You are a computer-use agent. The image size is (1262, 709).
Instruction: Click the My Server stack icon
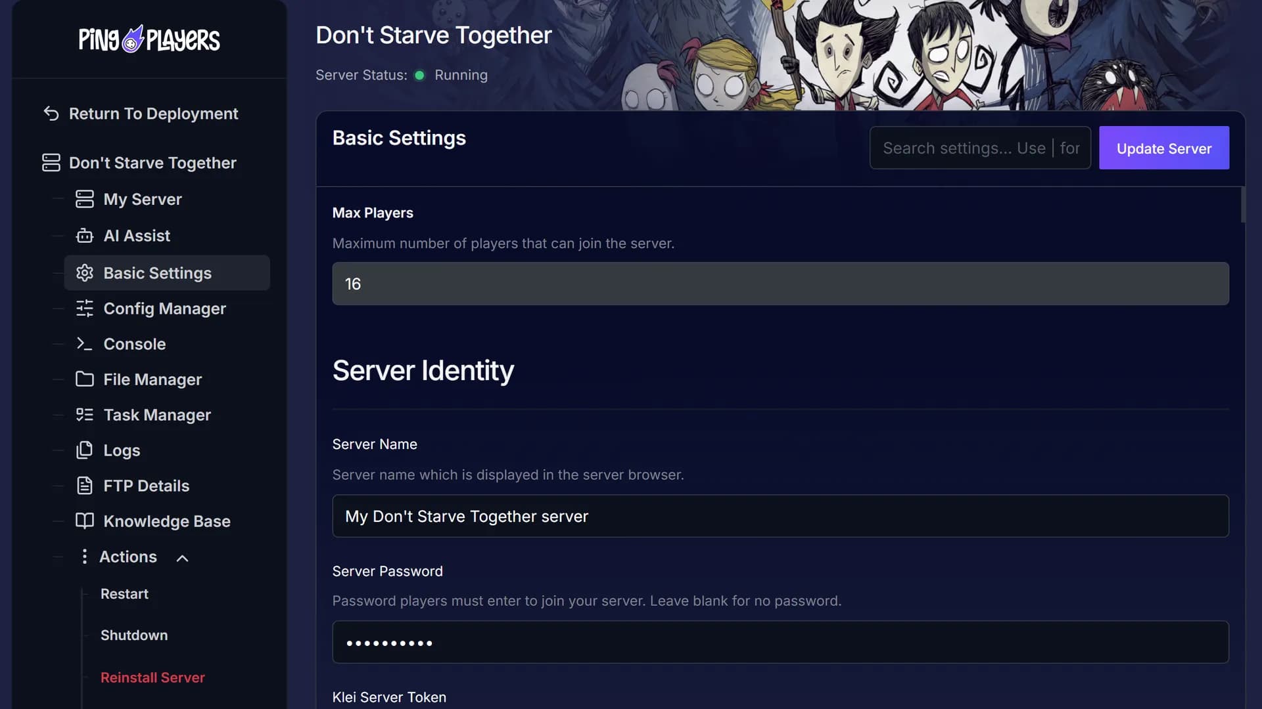[x=85, y=199]
